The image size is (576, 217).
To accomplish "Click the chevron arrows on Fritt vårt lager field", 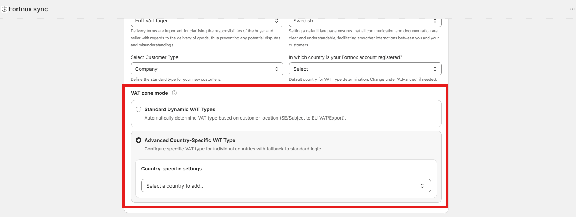I will tap(276, 21).
